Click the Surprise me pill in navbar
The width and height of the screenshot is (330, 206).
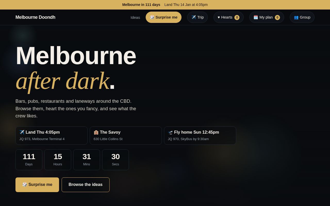click(163, 17)
